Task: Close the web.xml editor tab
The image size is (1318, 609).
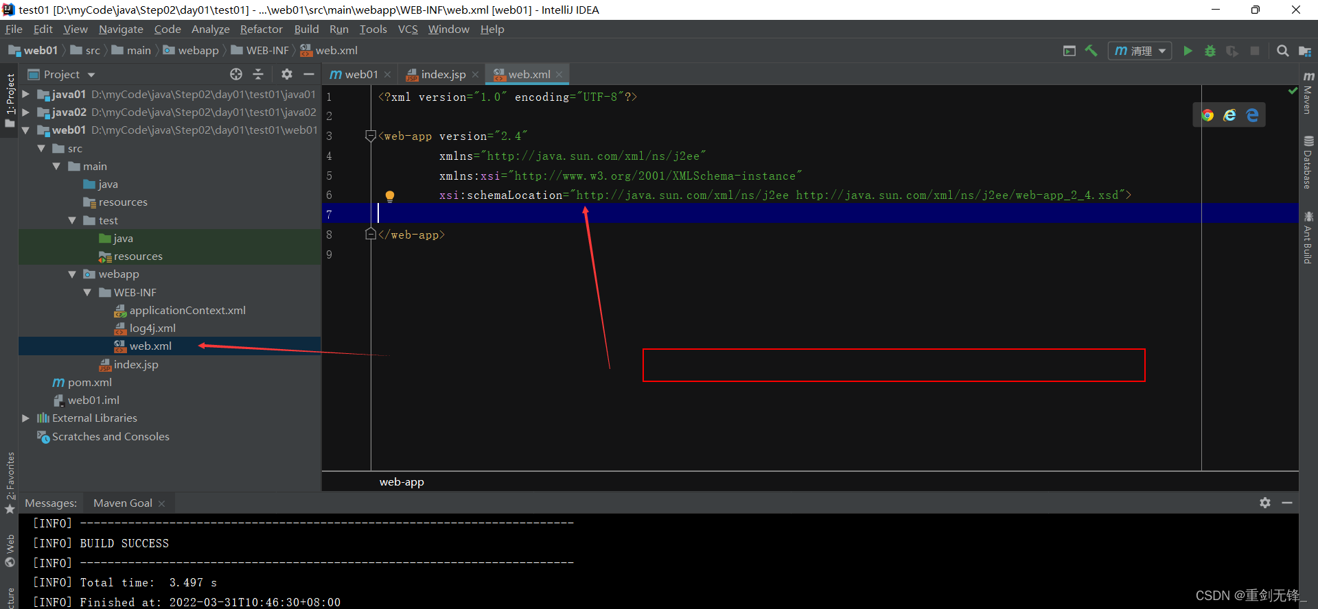Action: pyautogui.click(x=559, y=75)
